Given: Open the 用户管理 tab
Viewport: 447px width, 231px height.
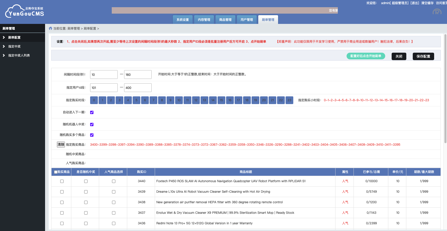Looking at the screenshot, I should 247,20.
